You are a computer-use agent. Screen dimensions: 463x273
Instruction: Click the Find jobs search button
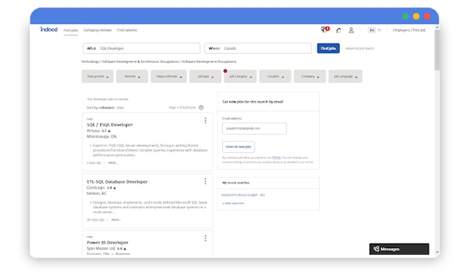coord(328,49)
